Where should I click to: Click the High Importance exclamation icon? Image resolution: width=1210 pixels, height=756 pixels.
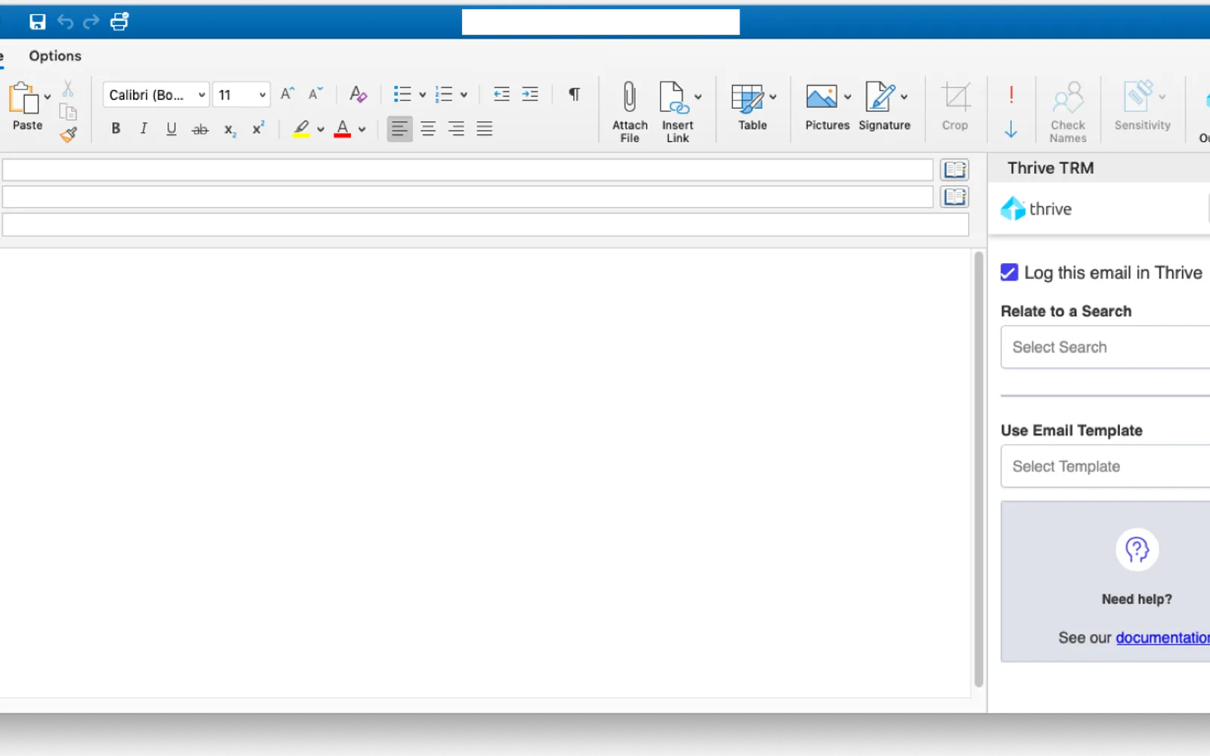pyautogui.click(x=1011, y=94)
